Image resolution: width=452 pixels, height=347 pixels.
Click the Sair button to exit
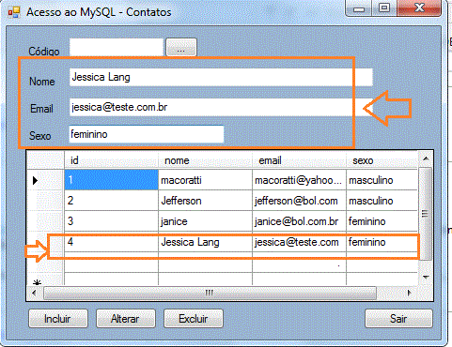tap(398, 319)
